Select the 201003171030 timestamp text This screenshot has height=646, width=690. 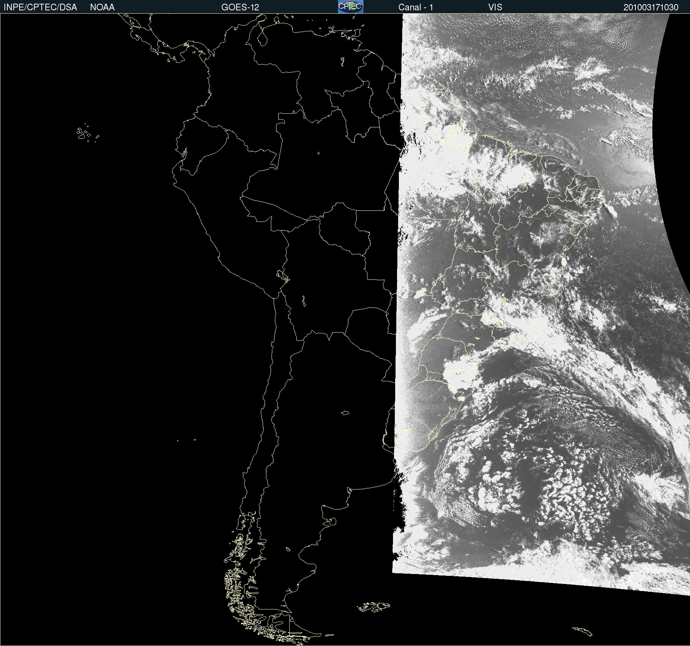651,7
